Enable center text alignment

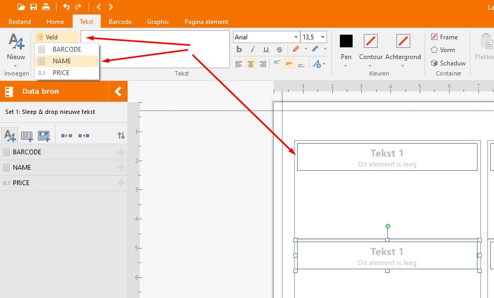tap(251, 64)
